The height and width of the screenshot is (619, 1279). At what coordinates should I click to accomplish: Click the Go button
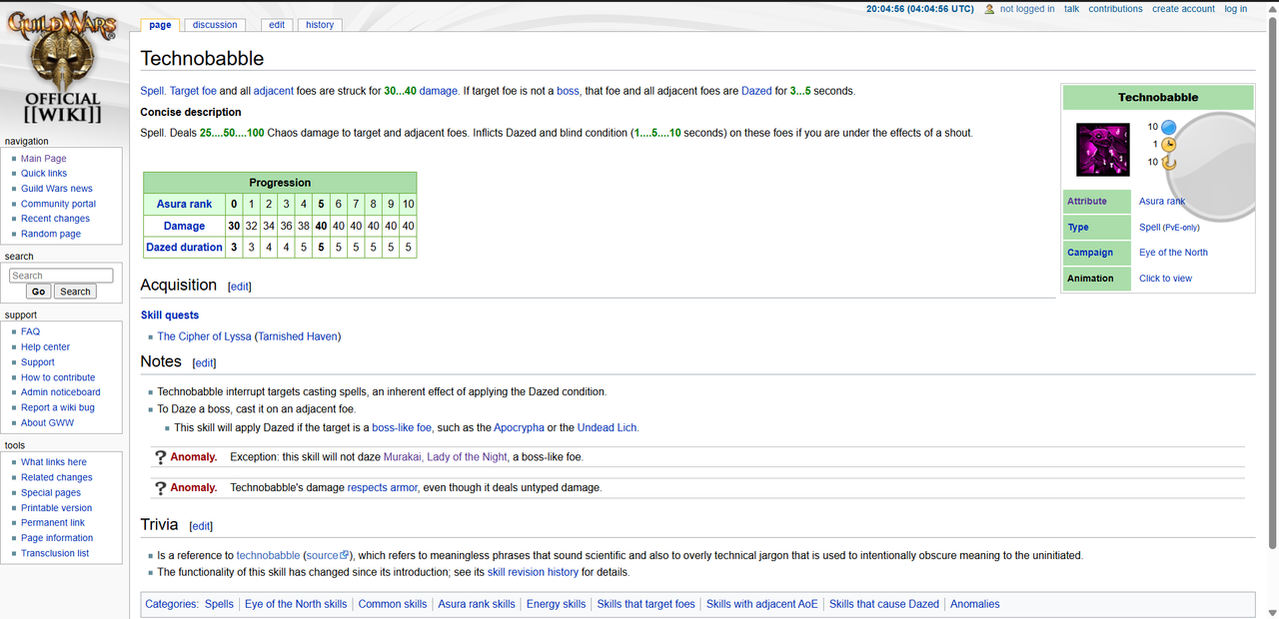pos(39,292)
